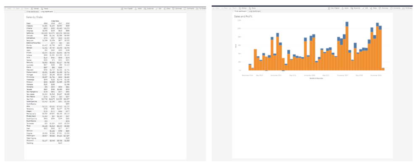Open Alerts in the left window
Screen dimensions: 420x168
pyautogui.click(x=138, y=8)
